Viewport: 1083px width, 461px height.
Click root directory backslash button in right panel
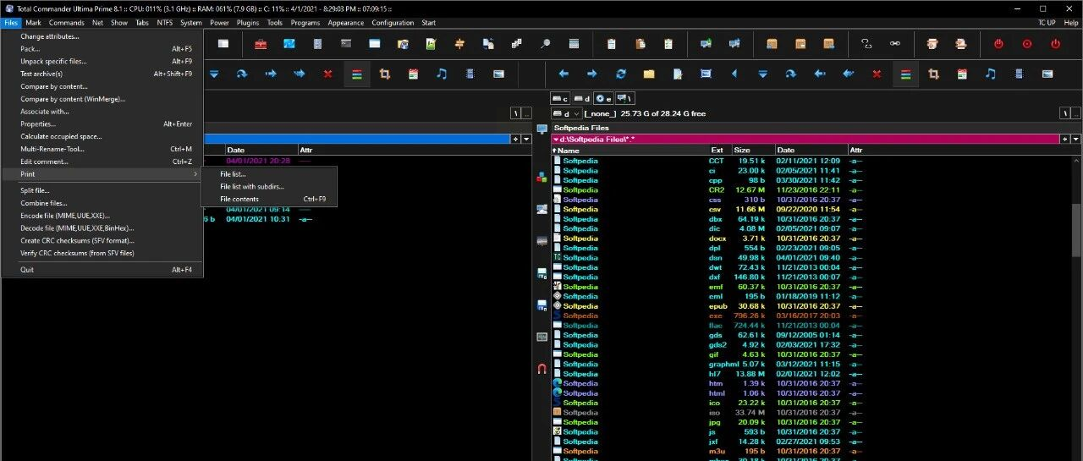coord(1065,113)
